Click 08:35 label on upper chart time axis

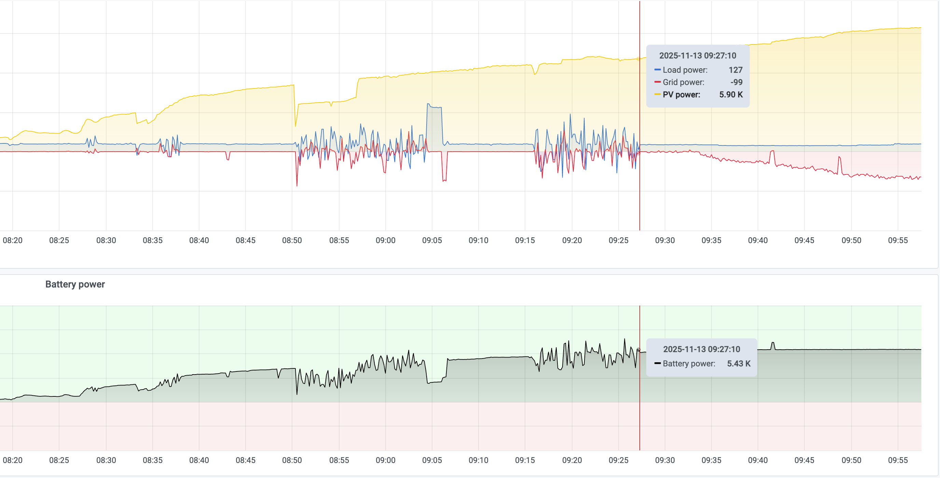tap(153, 240)
